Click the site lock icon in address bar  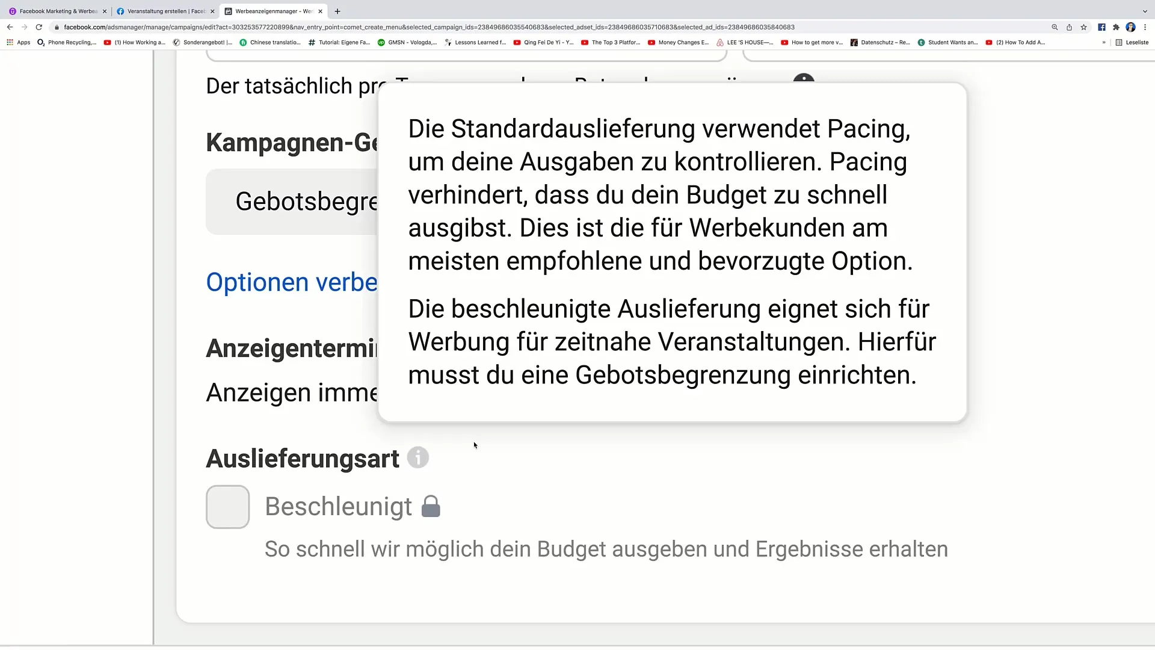click(x=57, y=27)
